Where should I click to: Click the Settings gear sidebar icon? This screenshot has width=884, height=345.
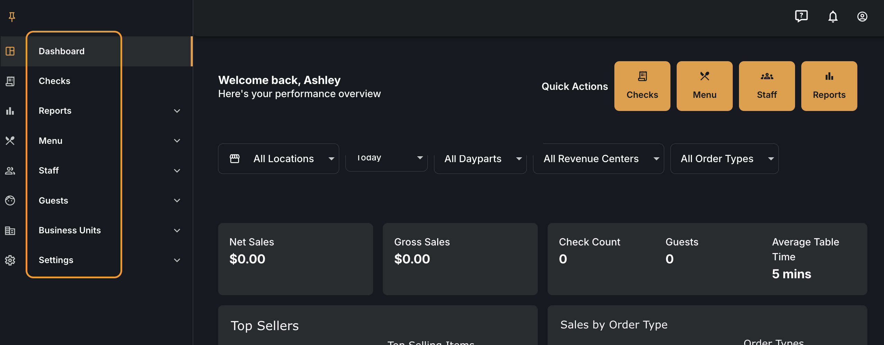point(10,260)
